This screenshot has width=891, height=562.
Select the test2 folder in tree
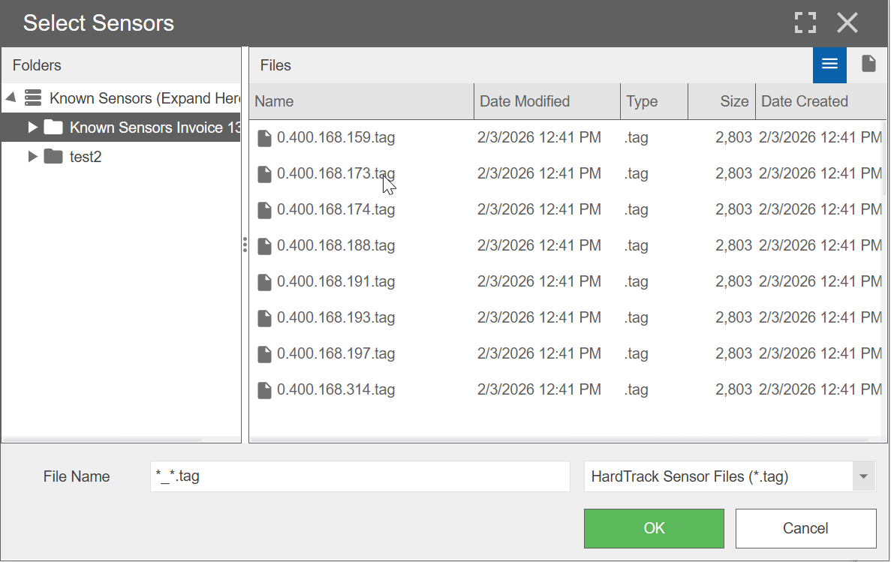pyautogui.click(x=86, y=157)
